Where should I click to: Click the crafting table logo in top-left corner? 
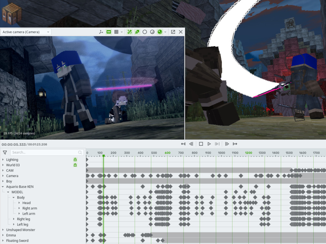tap(12, 13)
